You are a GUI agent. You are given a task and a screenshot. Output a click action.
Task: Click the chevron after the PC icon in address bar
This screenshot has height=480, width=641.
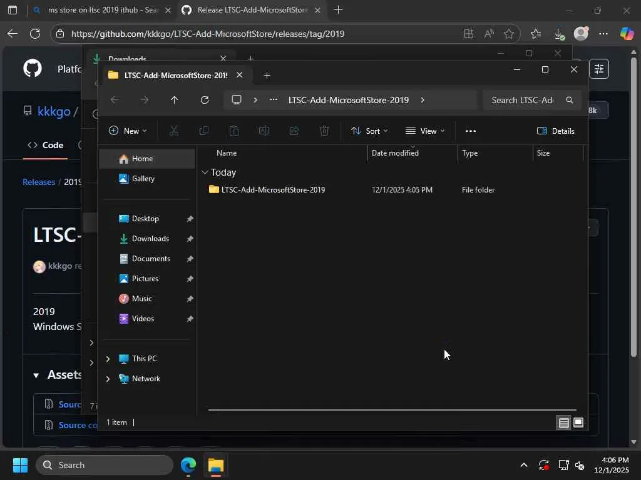pyautogui.click(x=255, y=100)
